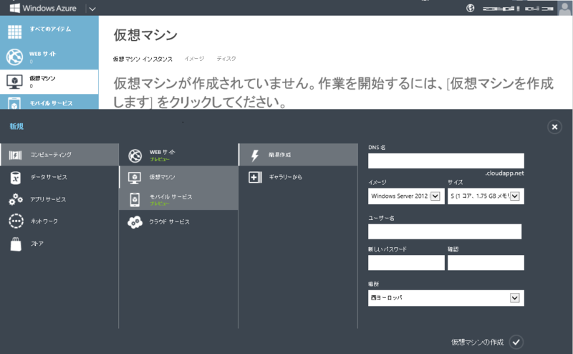
Task: Focus the DNS 名 input field
Action: pyautogui.click(x=446, y=161)
